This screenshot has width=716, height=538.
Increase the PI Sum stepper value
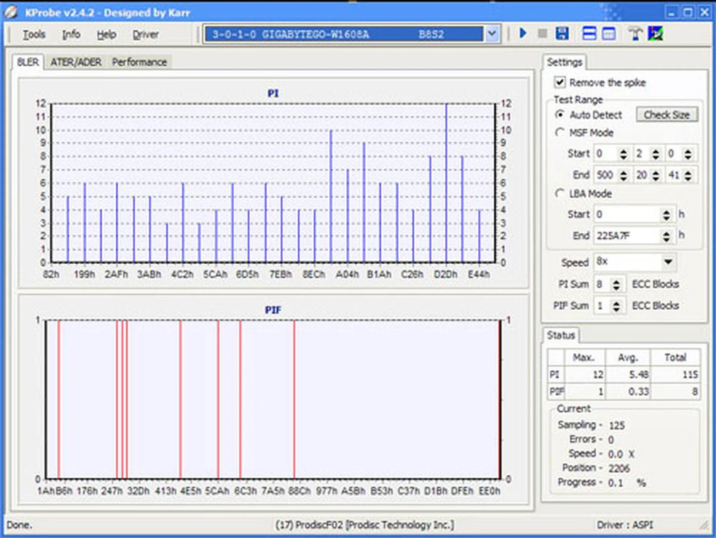tap(616, 281)
